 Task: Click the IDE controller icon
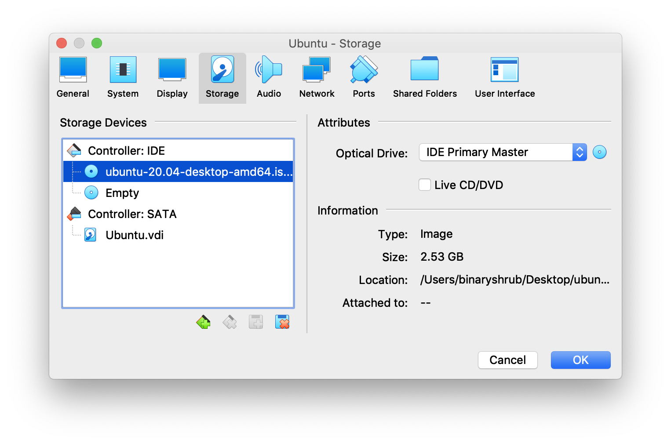point(74,150)
